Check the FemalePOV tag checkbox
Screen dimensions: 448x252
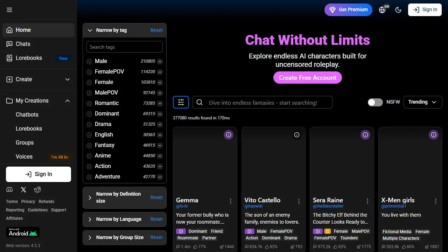pos(89,72)
